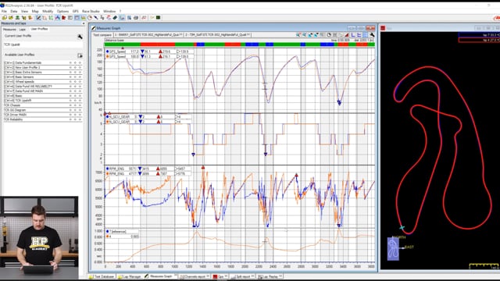500x281 pixels.
Task: Click the pie chart icon in main toolbar
Action: tap(90, 18)
